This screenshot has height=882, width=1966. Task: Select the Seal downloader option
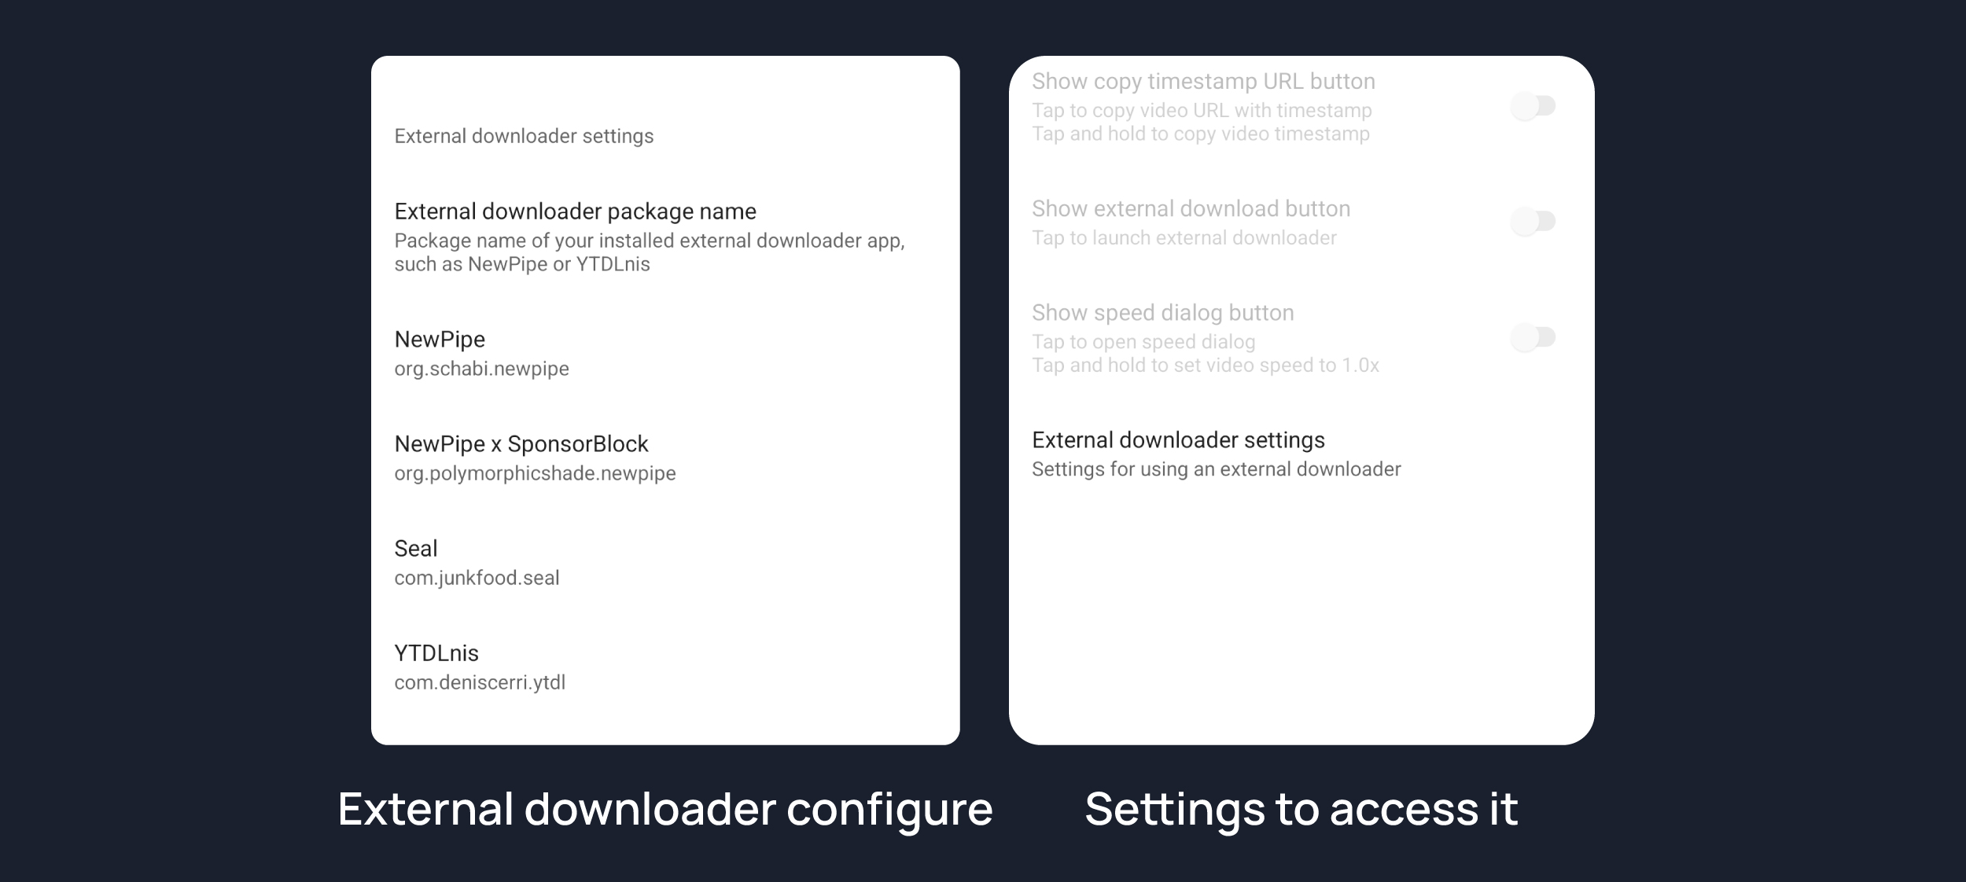point(416,549)
